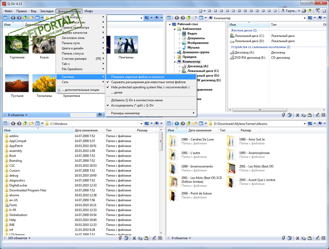Image resolution: width=329 pixels, height=249 pixels.
Task: Navigate up in the Mylene Farmer Albums pane
Action: pos(189,124)
